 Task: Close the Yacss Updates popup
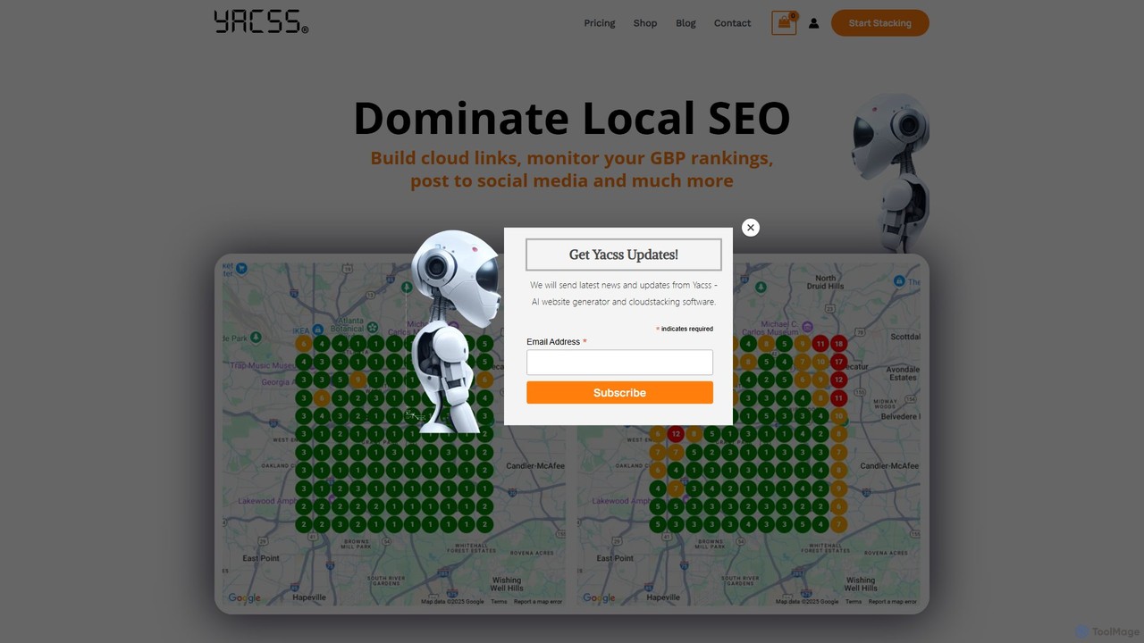point(751,228)
